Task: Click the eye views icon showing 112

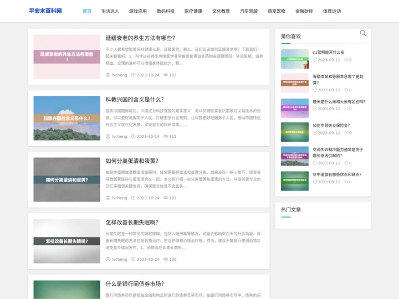Action: (165, 136)
